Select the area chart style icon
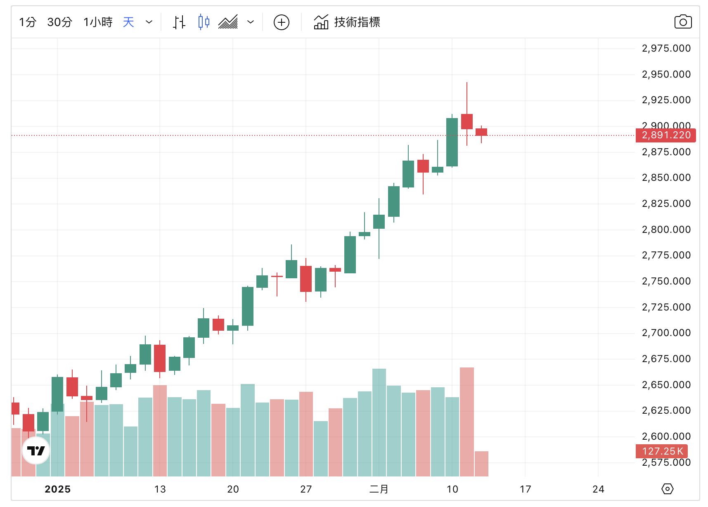708x507 pixels. [228, 22]
